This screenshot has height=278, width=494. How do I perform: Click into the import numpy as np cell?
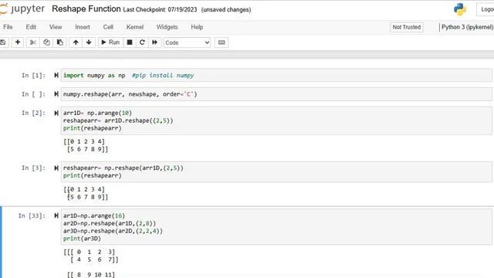point(276,76)
